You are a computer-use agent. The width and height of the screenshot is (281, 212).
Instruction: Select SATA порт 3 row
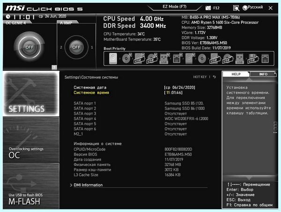(x=140, y=114)
